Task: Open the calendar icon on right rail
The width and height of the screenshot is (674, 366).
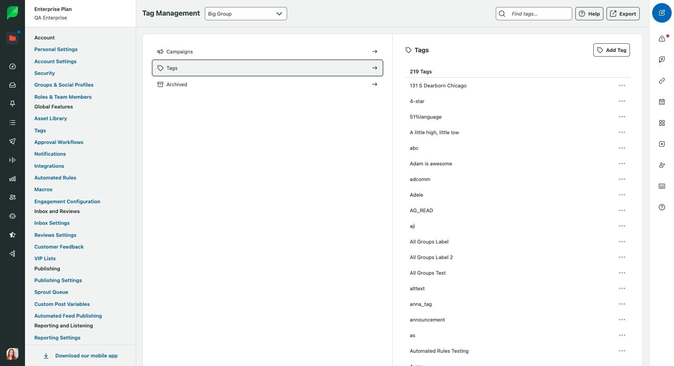Action: coord(662,101)
